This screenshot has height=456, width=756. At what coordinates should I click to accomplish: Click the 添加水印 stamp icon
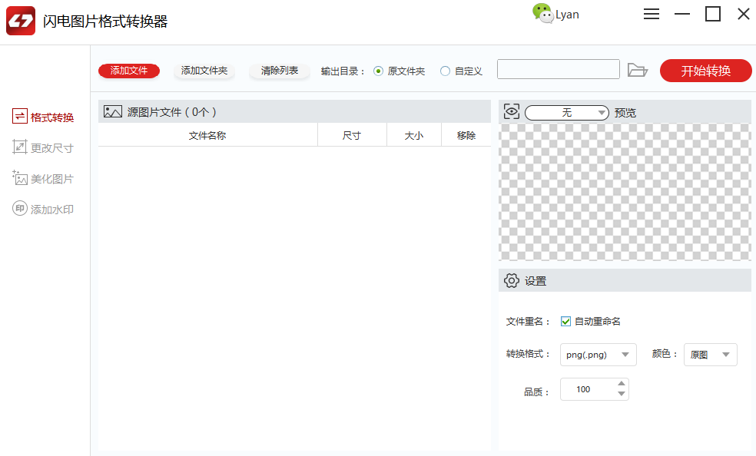(20, 209)
